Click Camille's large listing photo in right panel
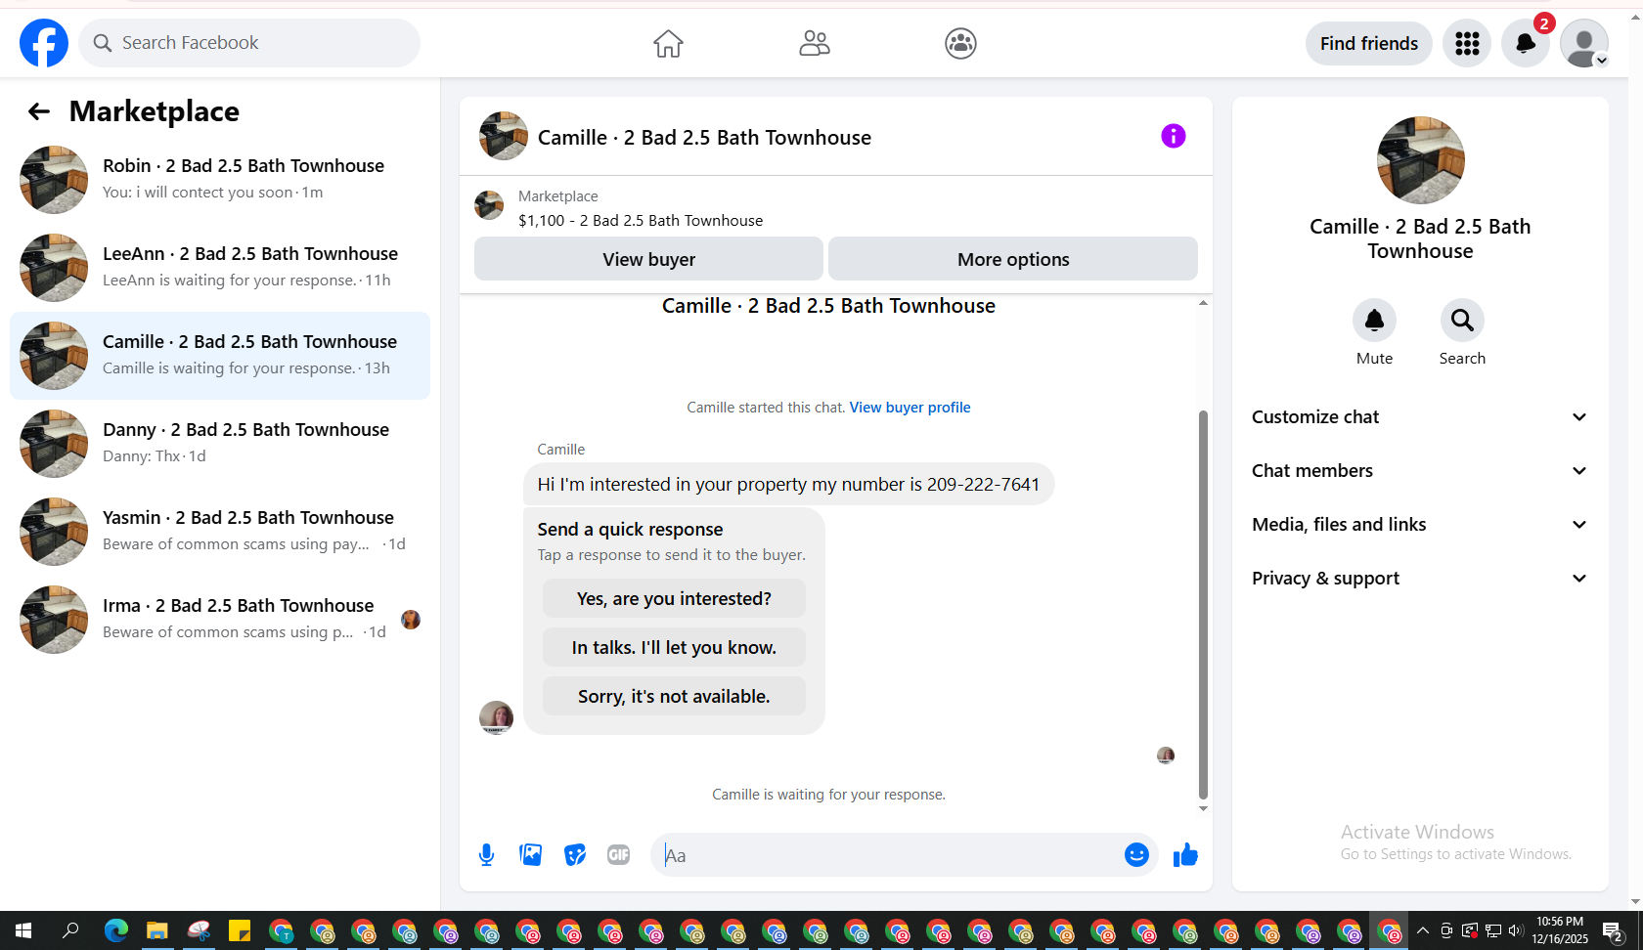1643x950 pixels. tap(1420, 160)
